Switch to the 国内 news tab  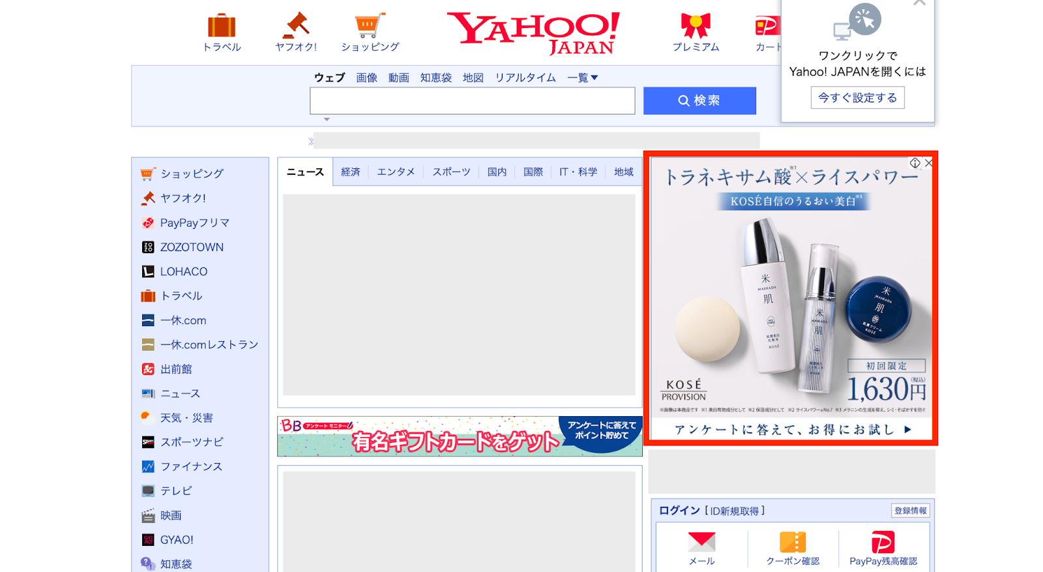point(497,172)
